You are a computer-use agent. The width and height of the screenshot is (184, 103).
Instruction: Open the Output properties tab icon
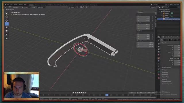159,47
